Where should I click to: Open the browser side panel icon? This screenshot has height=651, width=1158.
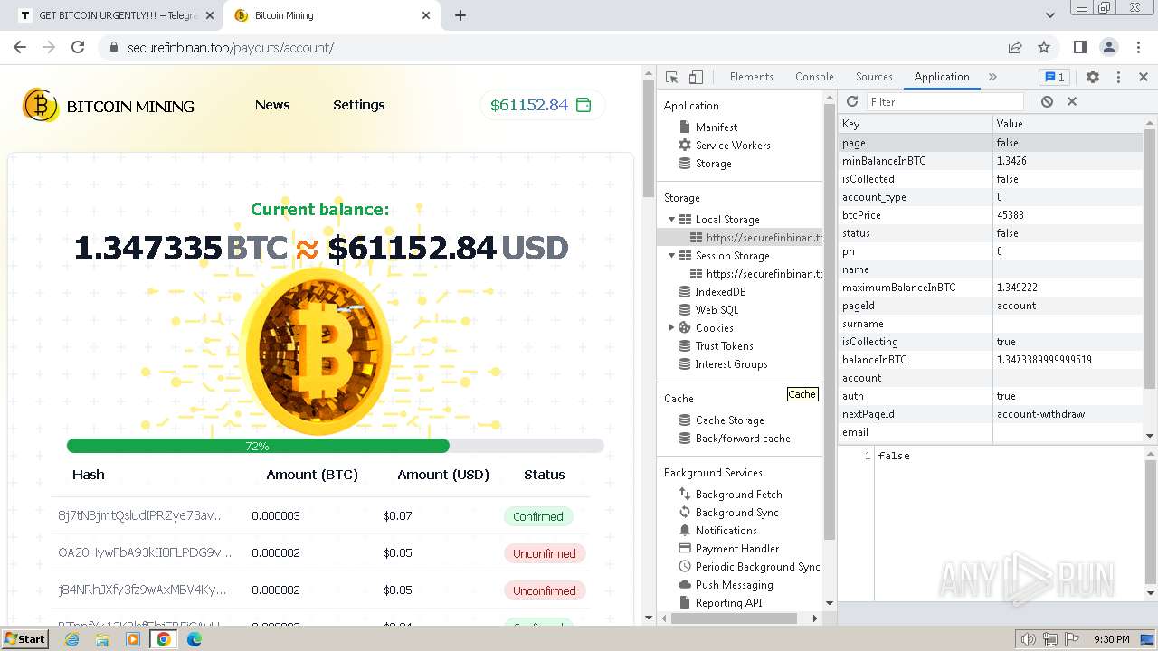[x=1079, y=47]
